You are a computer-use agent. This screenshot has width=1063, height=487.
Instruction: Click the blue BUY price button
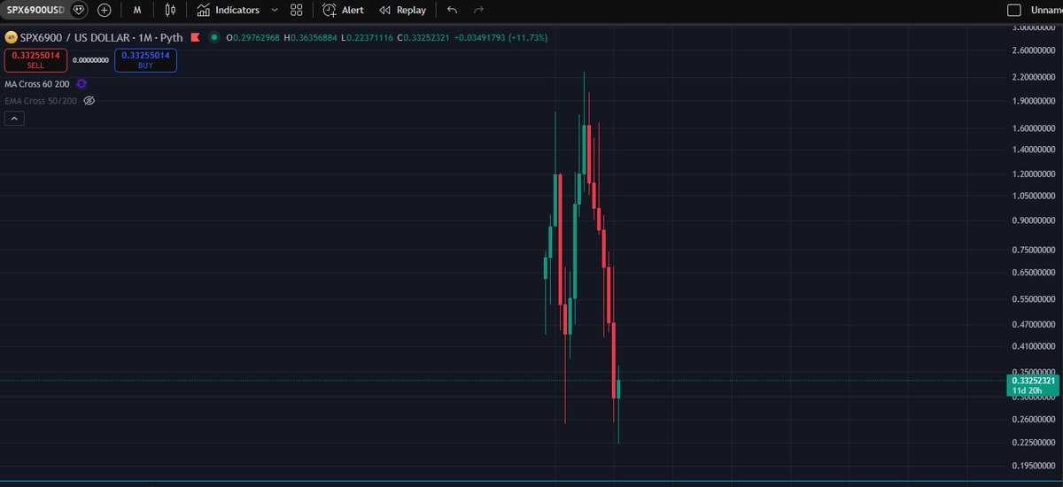click(x=145, y=60)
